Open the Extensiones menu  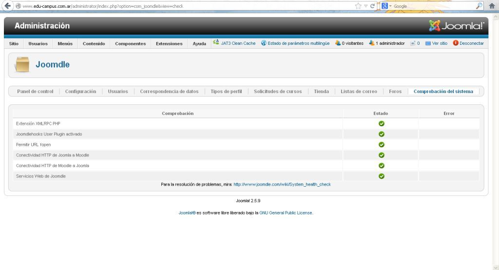pyautogui.click(x=169, y=44)
